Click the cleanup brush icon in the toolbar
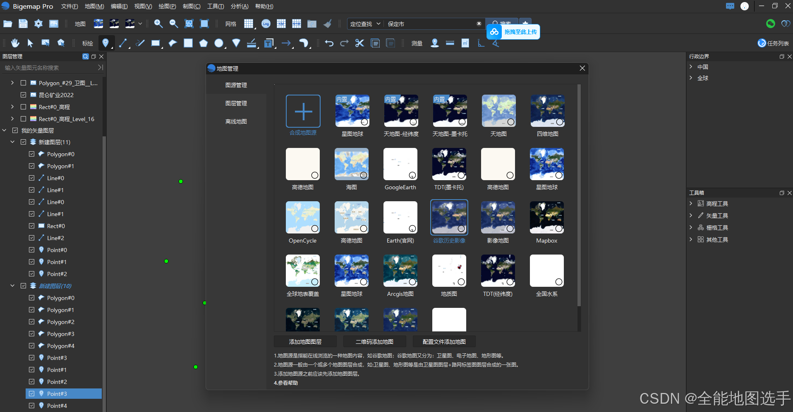Screen dimensions: 793x412 [x=328, y=24]
